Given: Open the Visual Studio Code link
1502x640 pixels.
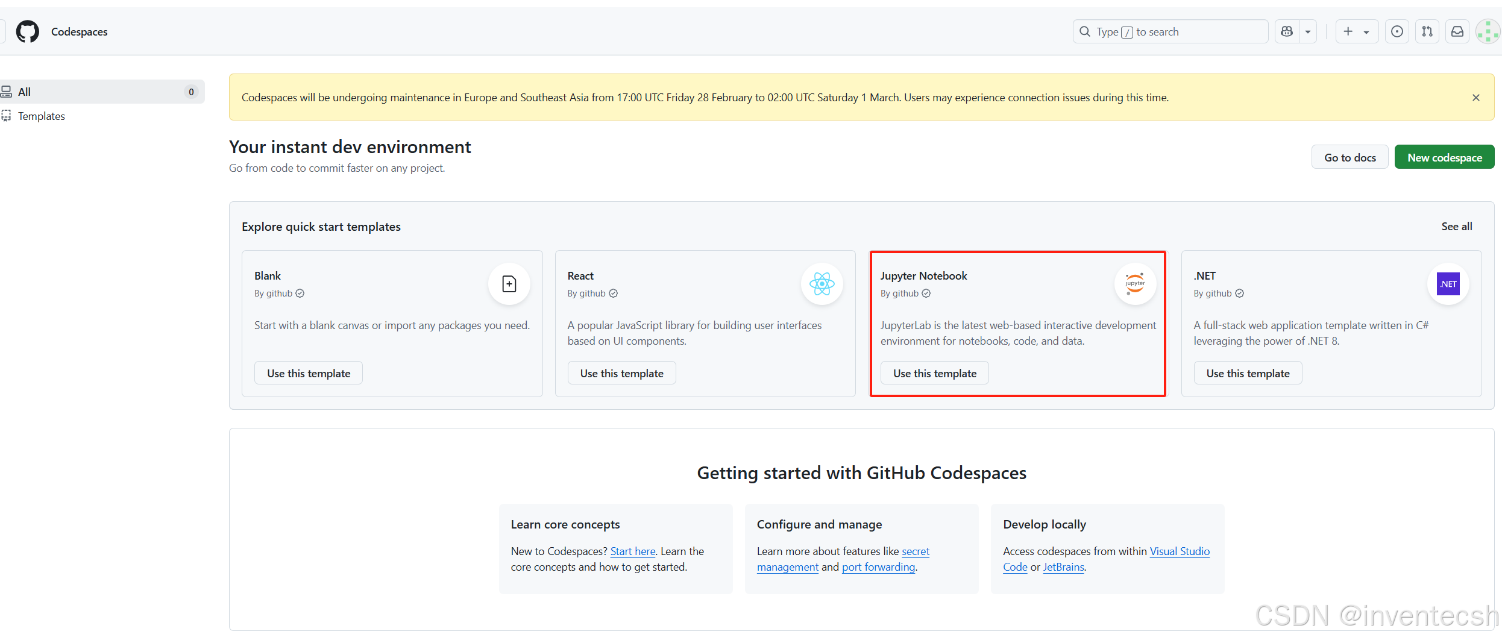Looking at the screenshot, I should pyautogui.click(x=1180, y=551).
